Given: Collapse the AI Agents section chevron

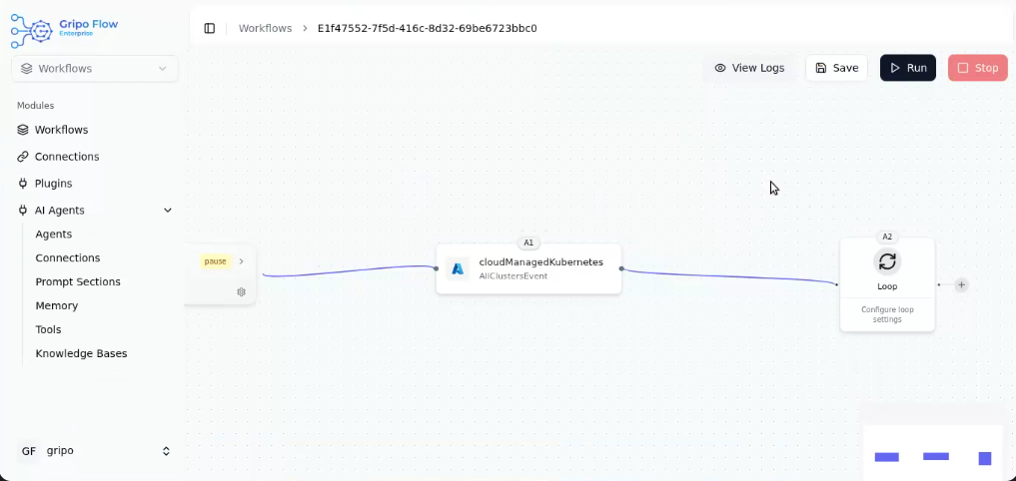Looking at the screenshot, I should coord(168,211).
